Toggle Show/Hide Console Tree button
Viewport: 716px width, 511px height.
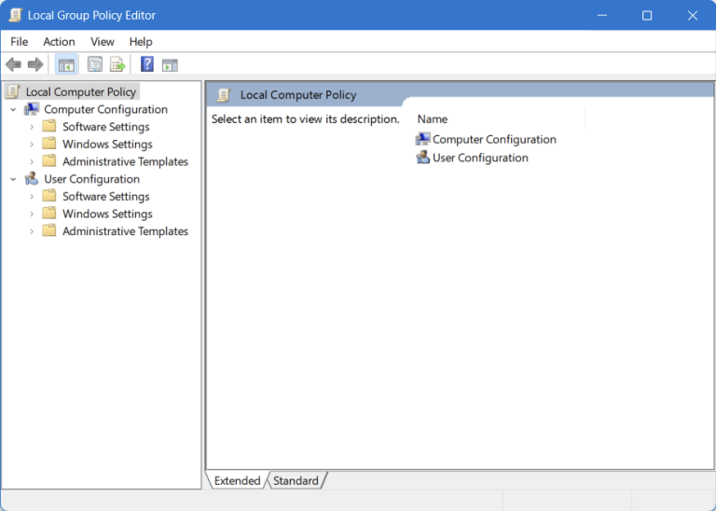click(x=66, y=64)
